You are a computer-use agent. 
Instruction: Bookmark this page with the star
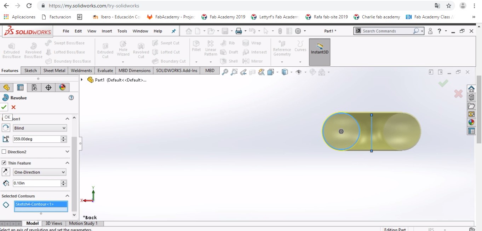pyautogui.click(x=449, y=6)
